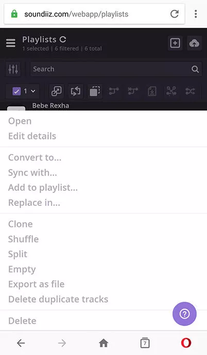Open the filter sliders icon
207x355 pixels.
pyautogui.click(x=13, y=69)
